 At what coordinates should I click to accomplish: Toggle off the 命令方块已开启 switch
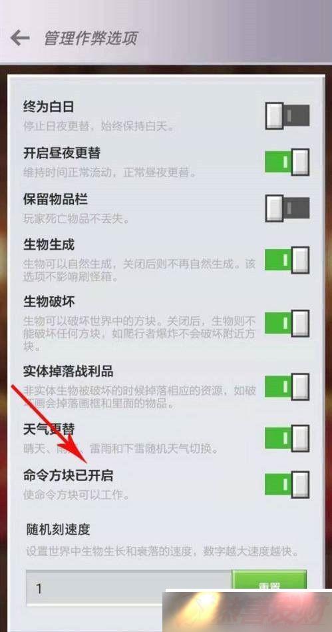click(x=287, y=484)
